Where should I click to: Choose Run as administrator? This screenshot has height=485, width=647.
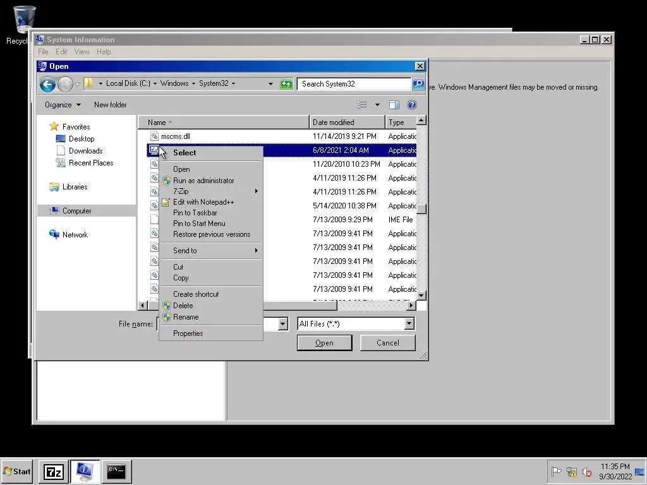point(211,181)
